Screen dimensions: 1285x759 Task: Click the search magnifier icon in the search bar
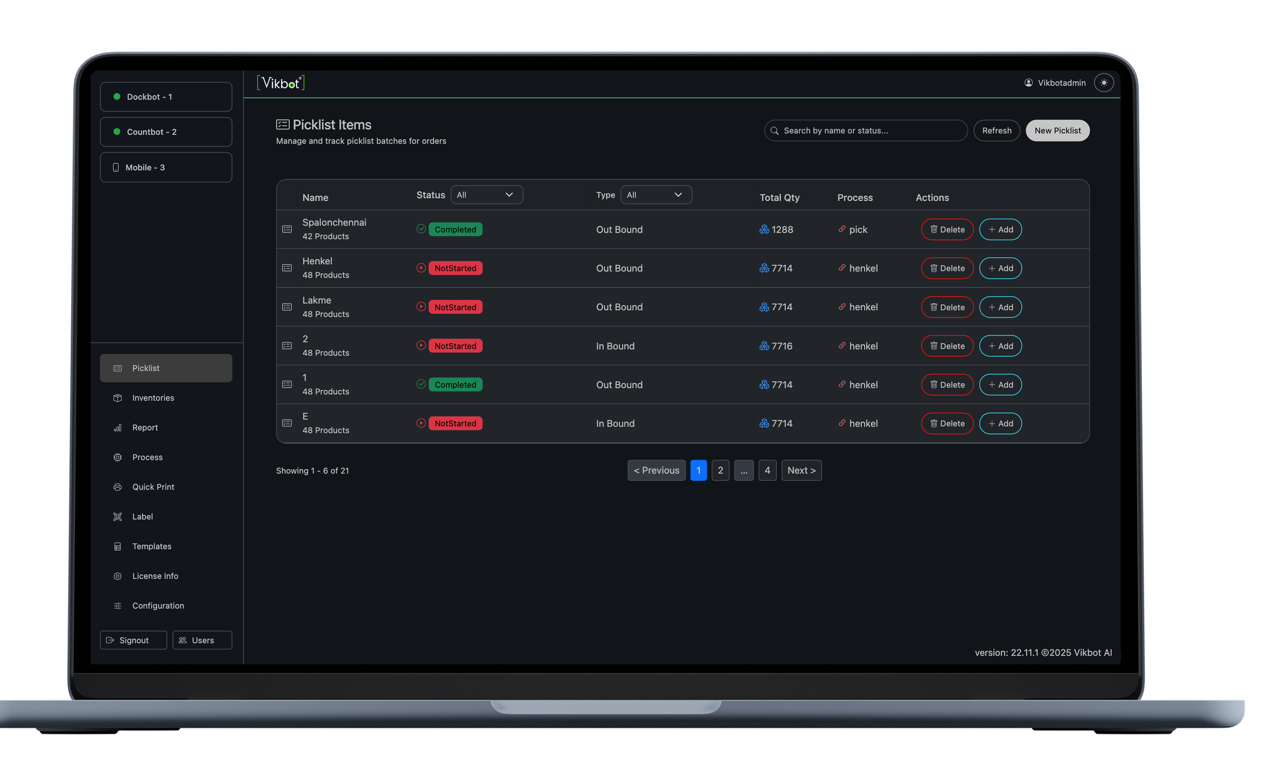774,131
